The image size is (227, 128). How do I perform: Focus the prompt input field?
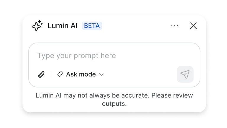point(114,56)
